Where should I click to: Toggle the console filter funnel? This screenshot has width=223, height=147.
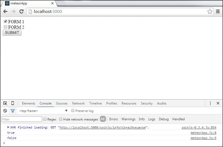(13, 111)
